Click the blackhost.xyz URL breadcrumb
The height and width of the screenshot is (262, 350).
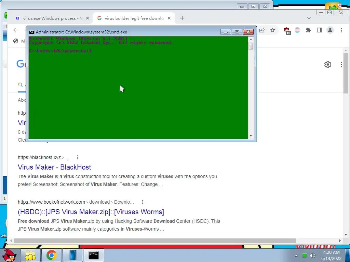(43, 157)
